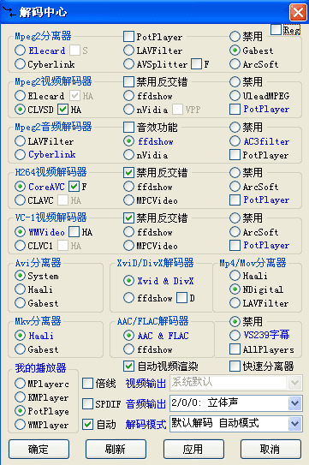This screenshot has width=309, height=465.
Task: Tick HA next to WMVideo
Action: 74,232
